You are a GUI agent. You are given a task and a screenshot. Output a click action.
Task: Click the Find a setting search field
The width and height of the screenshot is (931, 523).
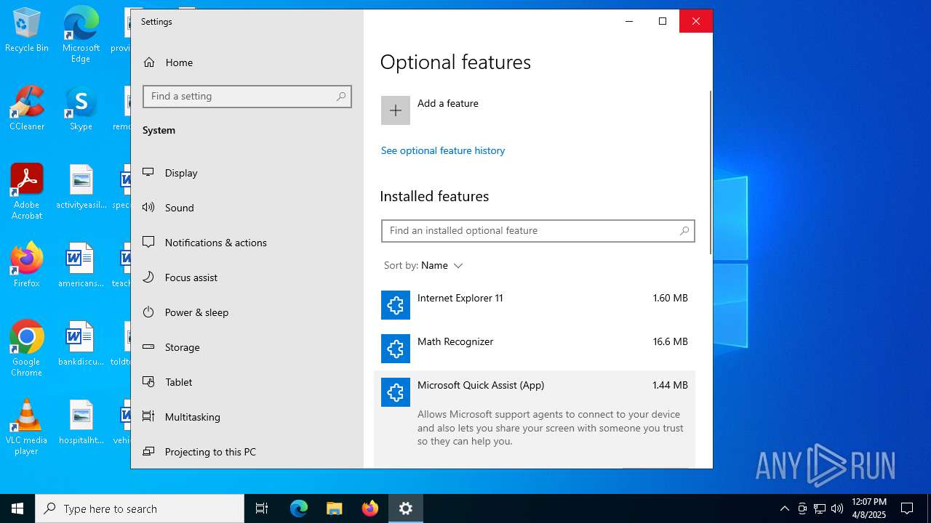(247, 97)
